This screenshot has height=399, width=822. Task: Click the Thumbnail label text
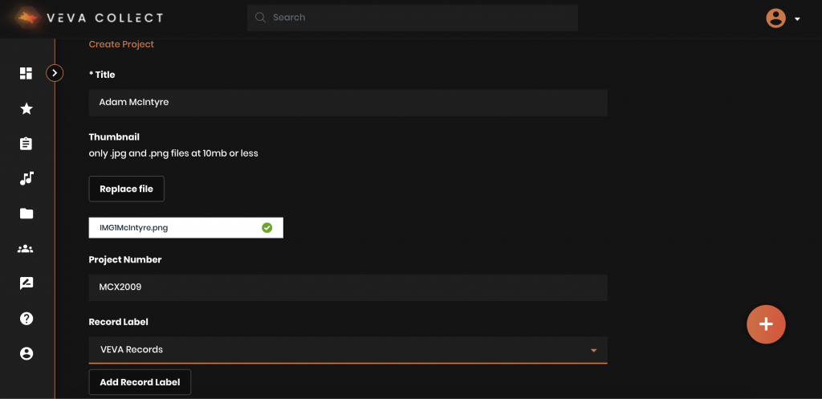pos(114,136)
